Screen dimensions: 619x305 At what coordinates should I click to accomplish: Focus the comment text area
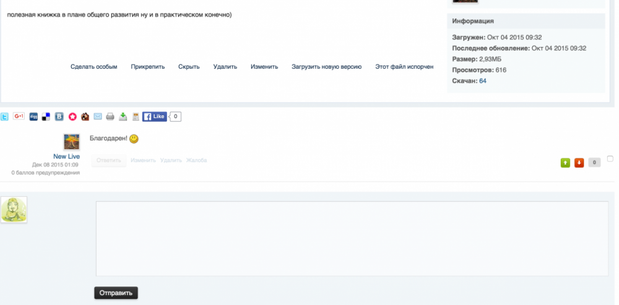[352, 239]
